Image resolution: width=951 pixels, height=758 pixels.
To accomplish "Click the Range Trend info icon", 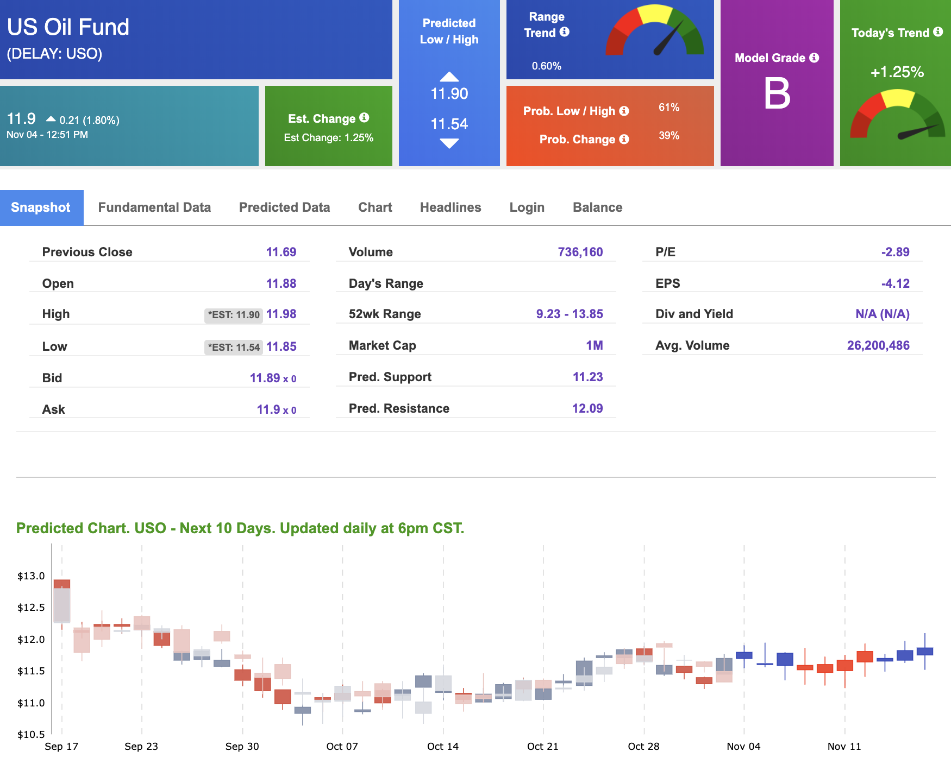I will pos(565,32).
